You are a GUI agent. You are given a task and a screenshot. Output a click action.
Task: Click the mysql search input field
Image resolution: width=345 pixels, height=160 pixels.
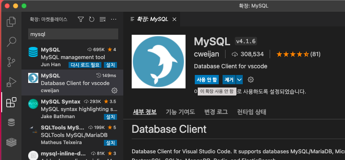(73, 34)
